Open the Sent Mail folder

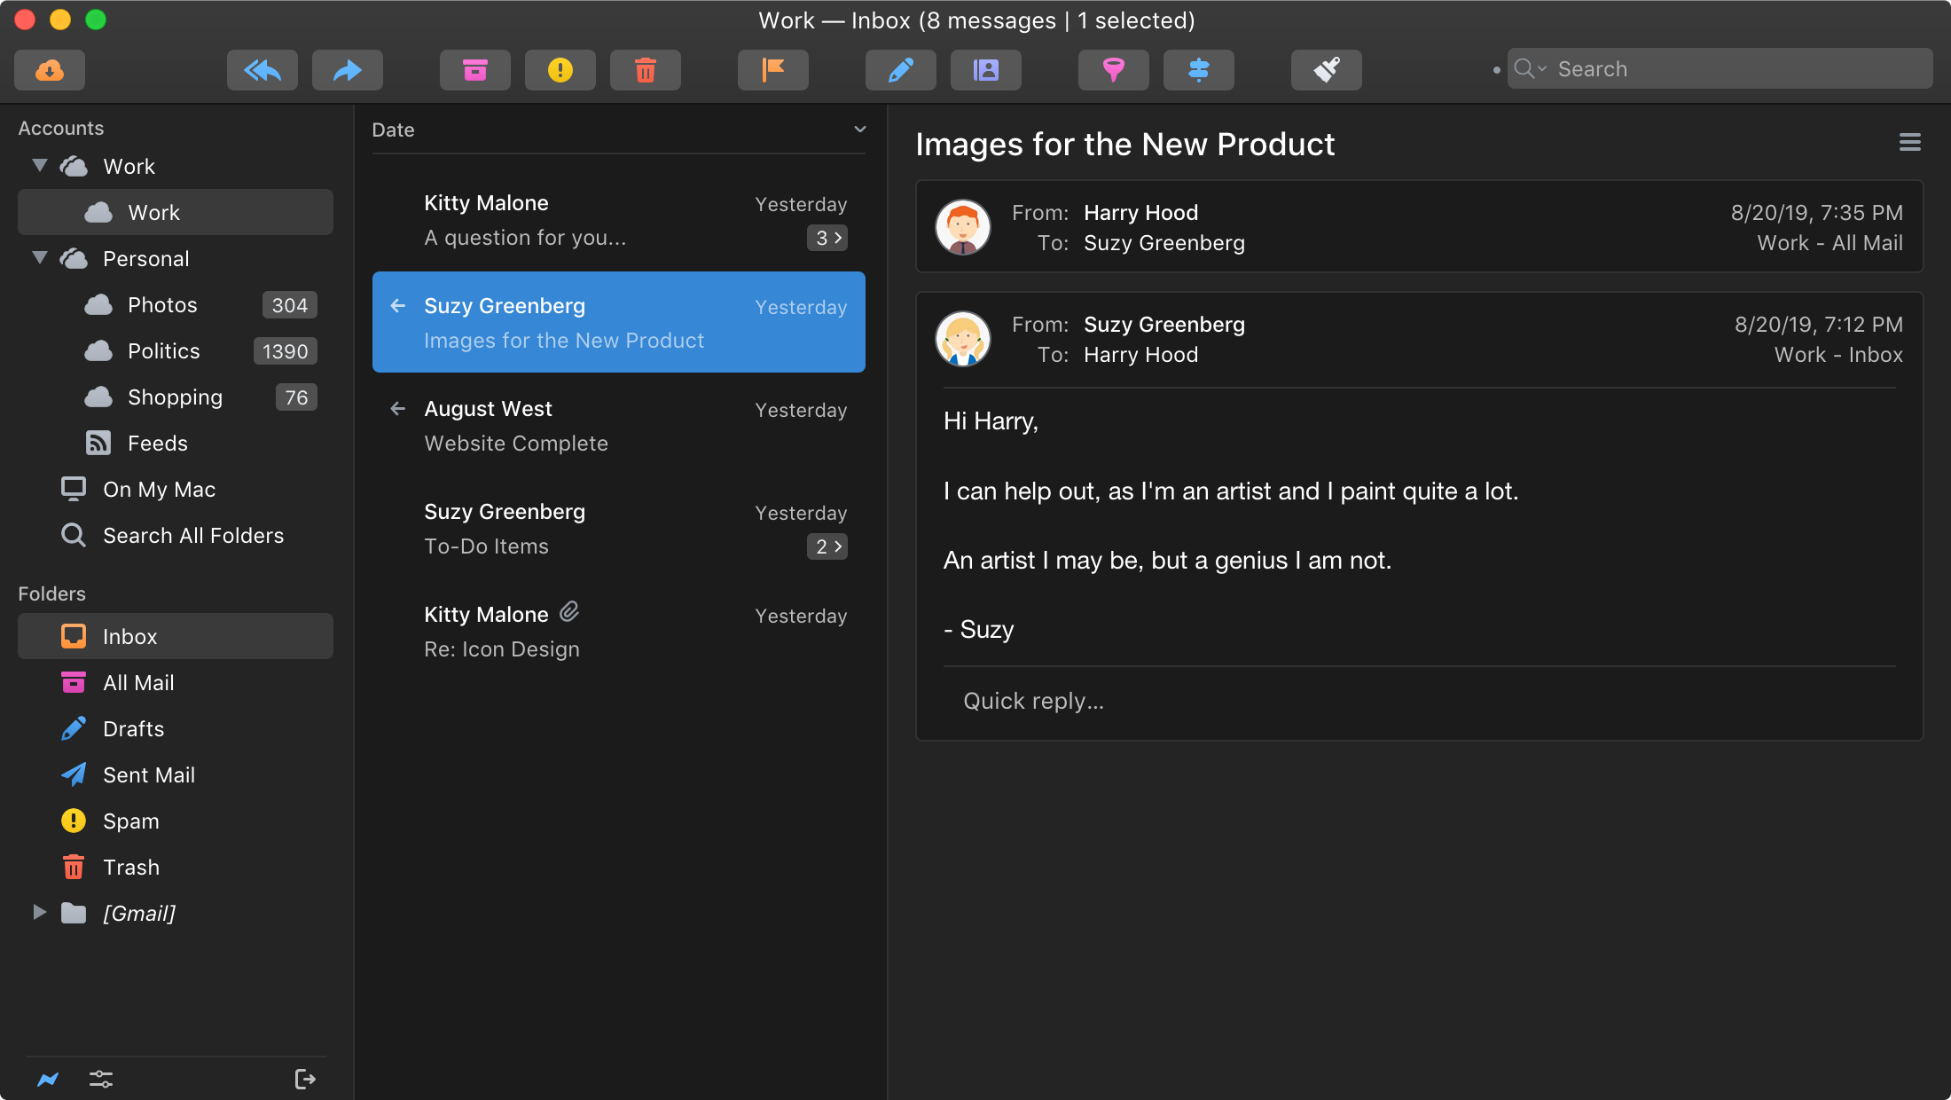tap(149, 775)
